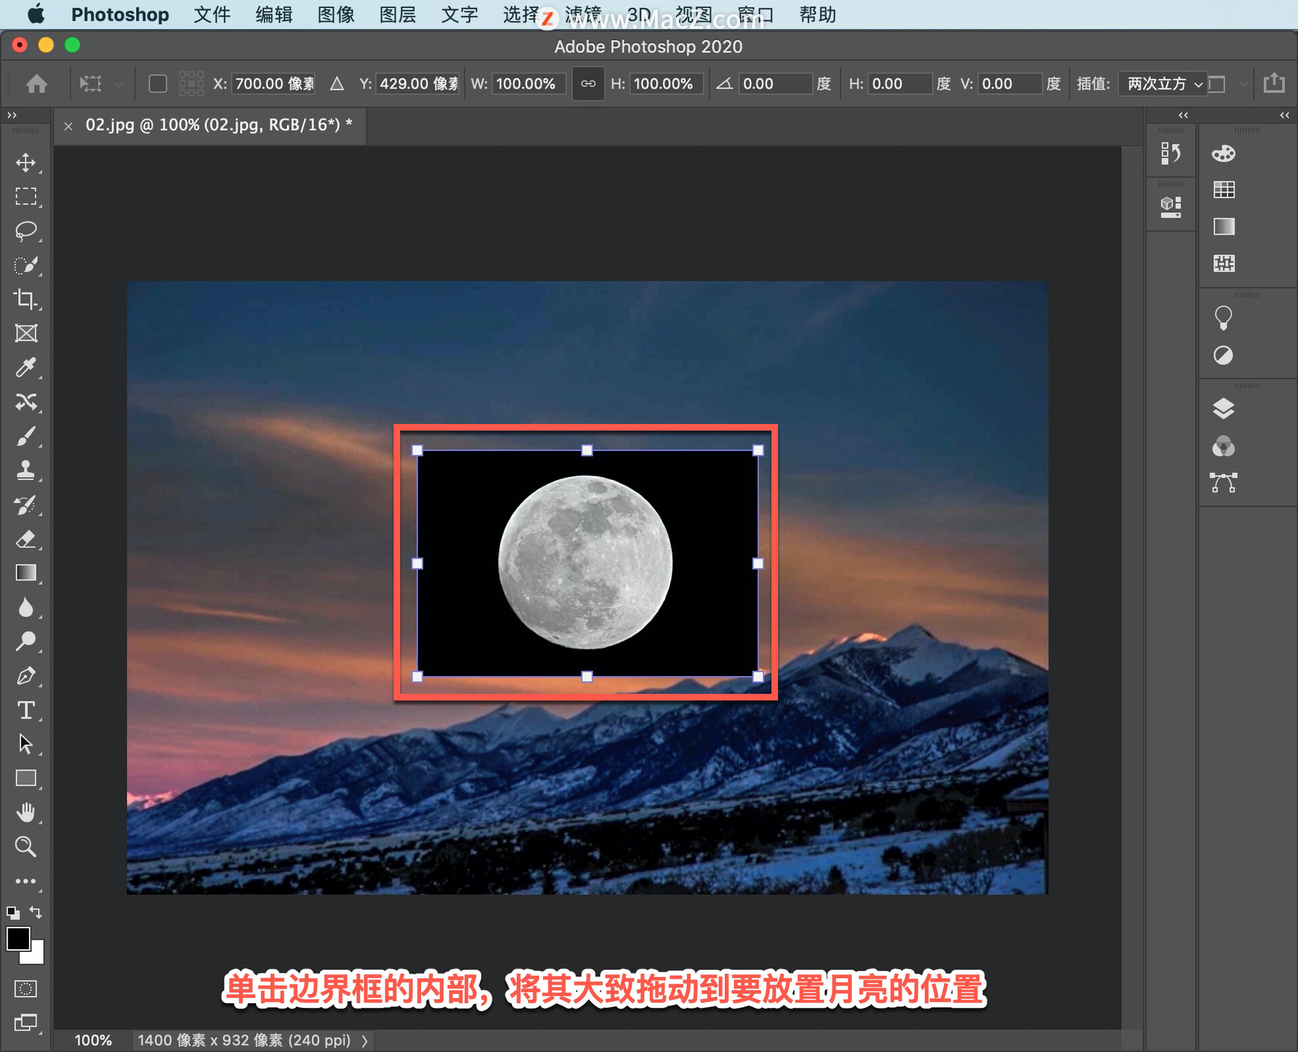Click the Home button in options bar

[x=37, y=83]
